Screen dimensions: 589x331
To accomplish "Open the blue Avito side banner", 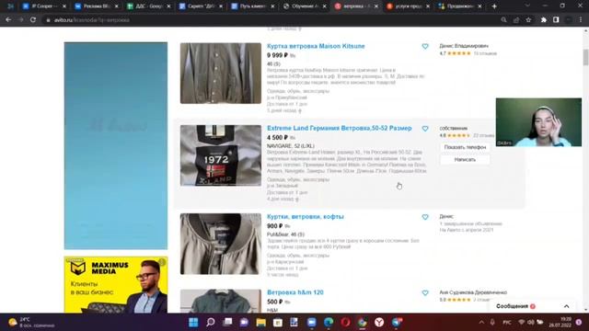I will [x=116, y=145].
